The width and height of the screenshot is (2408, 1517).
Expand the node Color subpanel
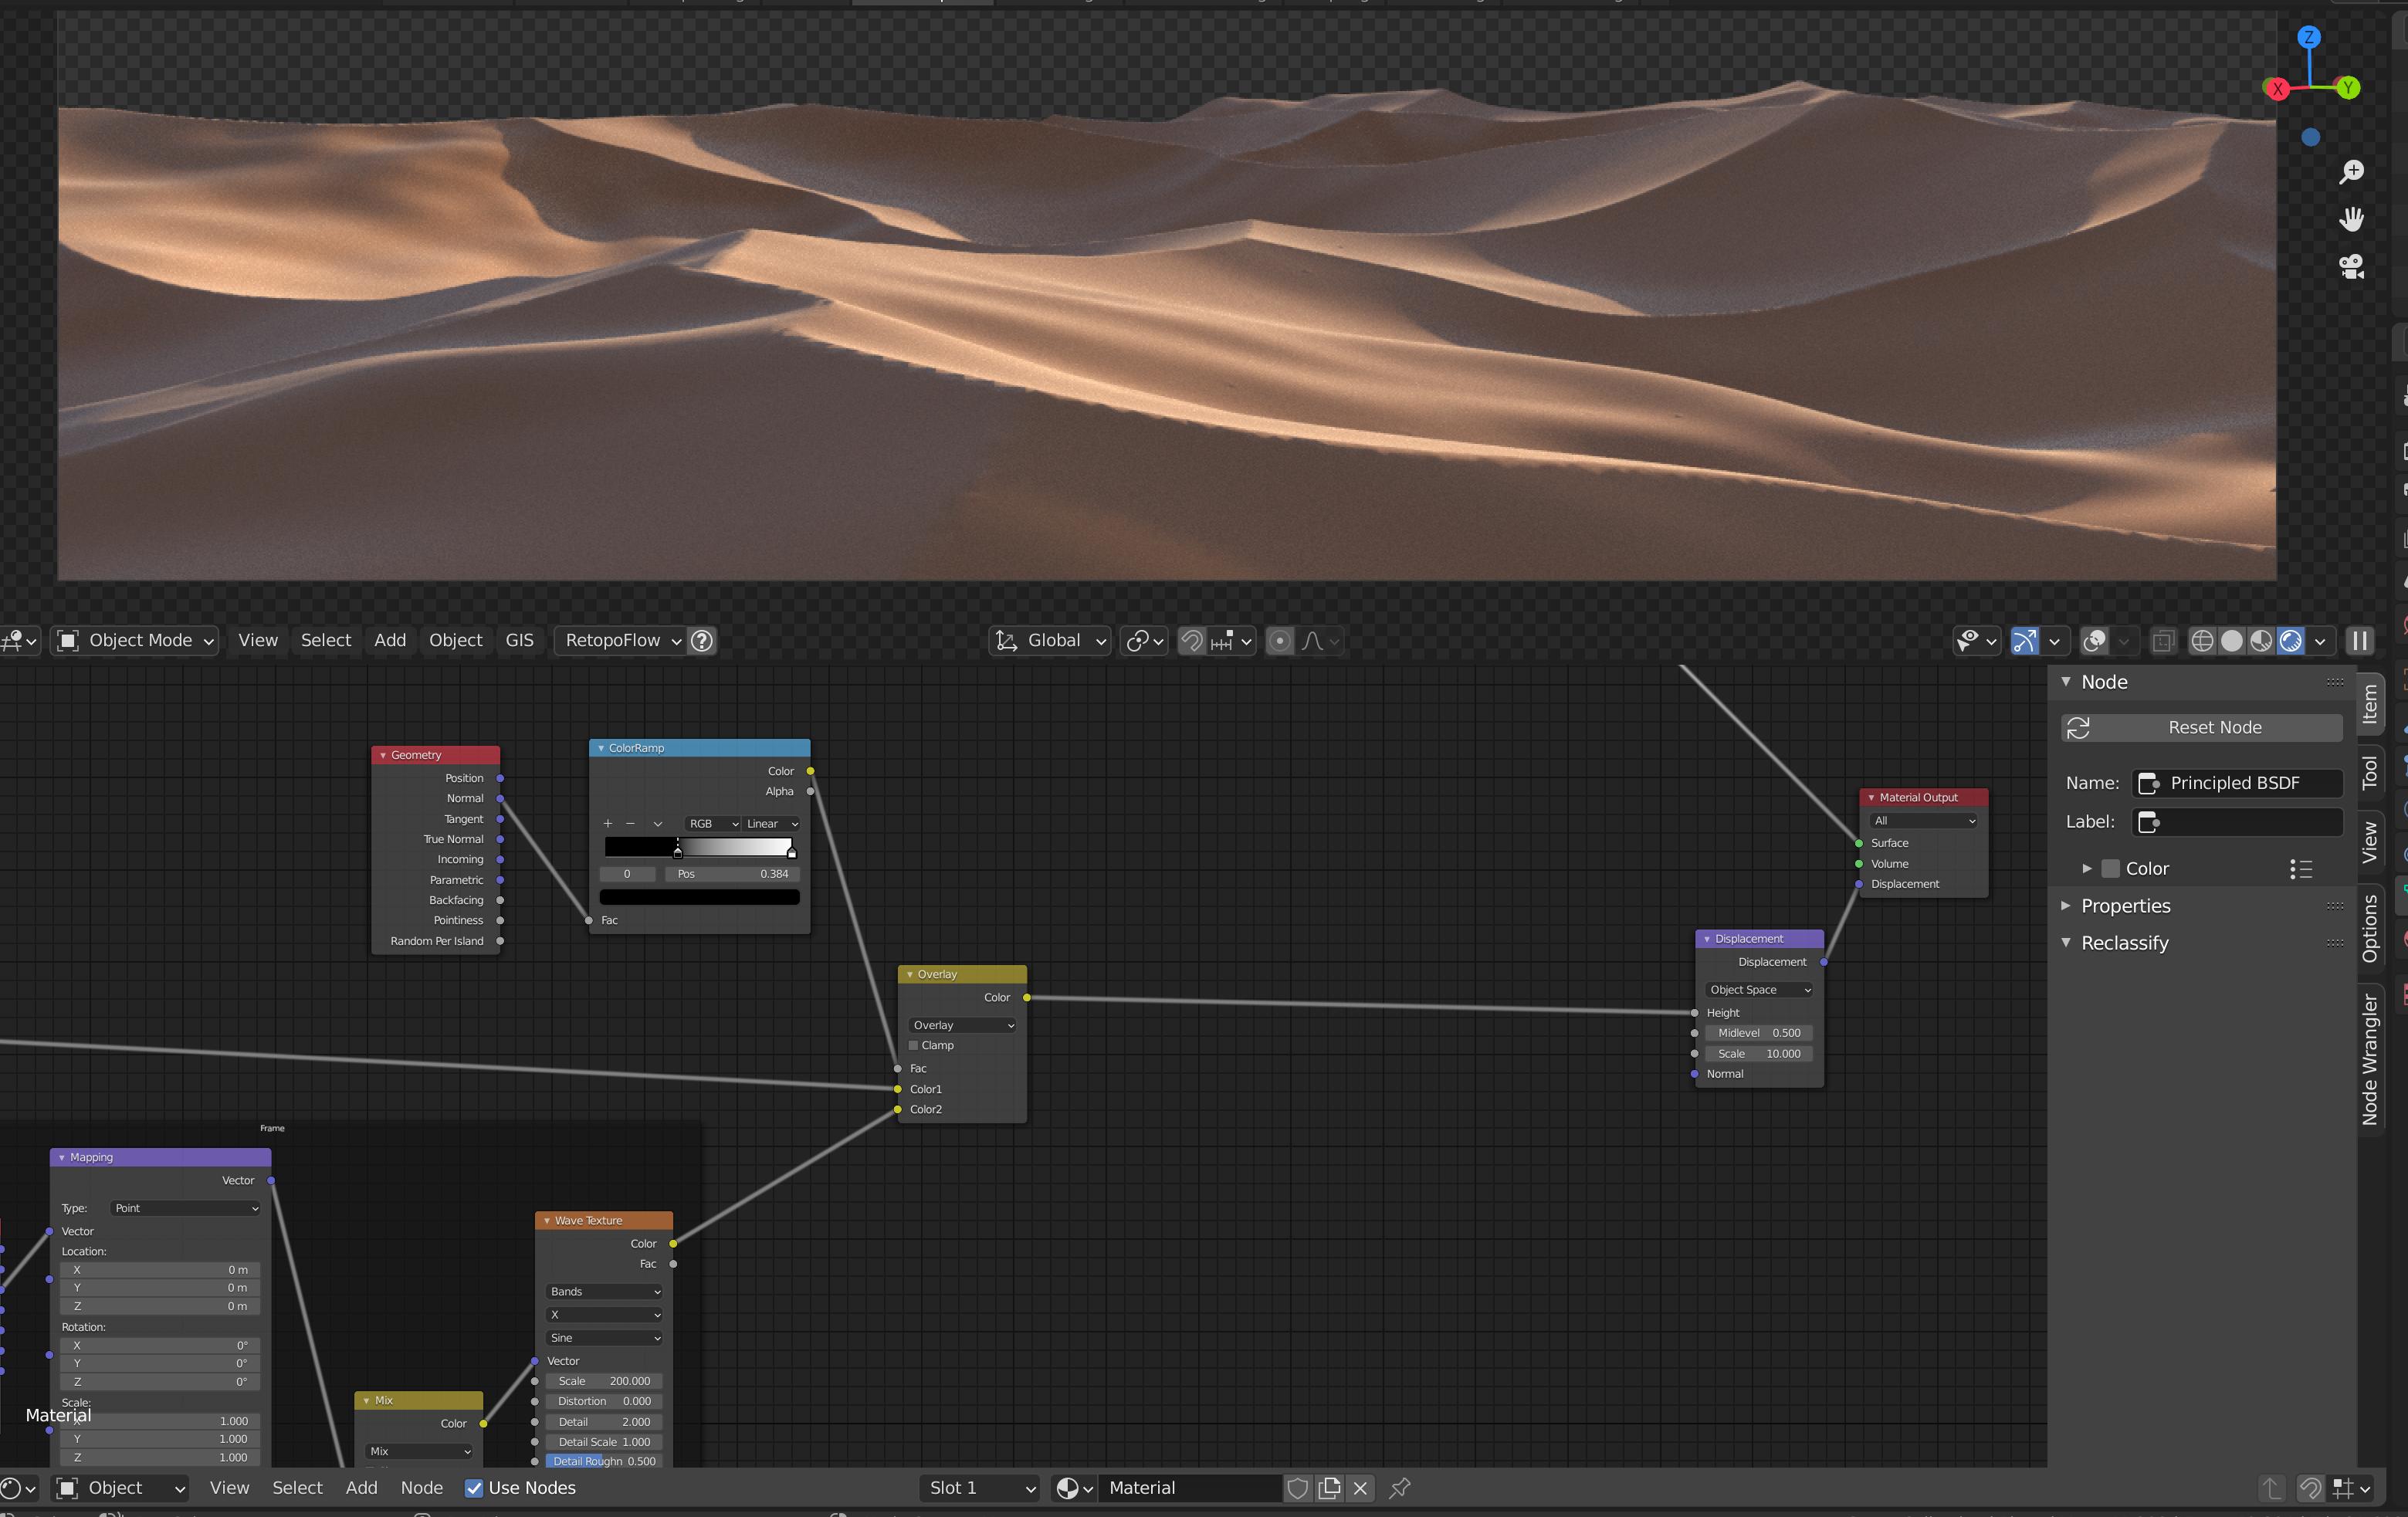(2087, 869)
